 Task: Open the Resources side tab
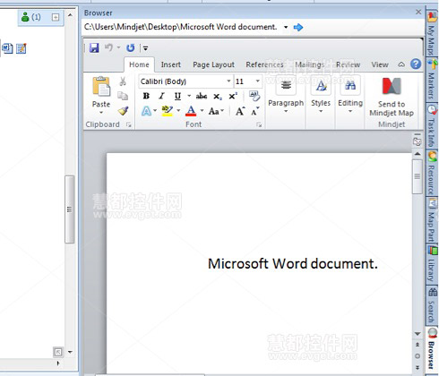pos(432,173)
